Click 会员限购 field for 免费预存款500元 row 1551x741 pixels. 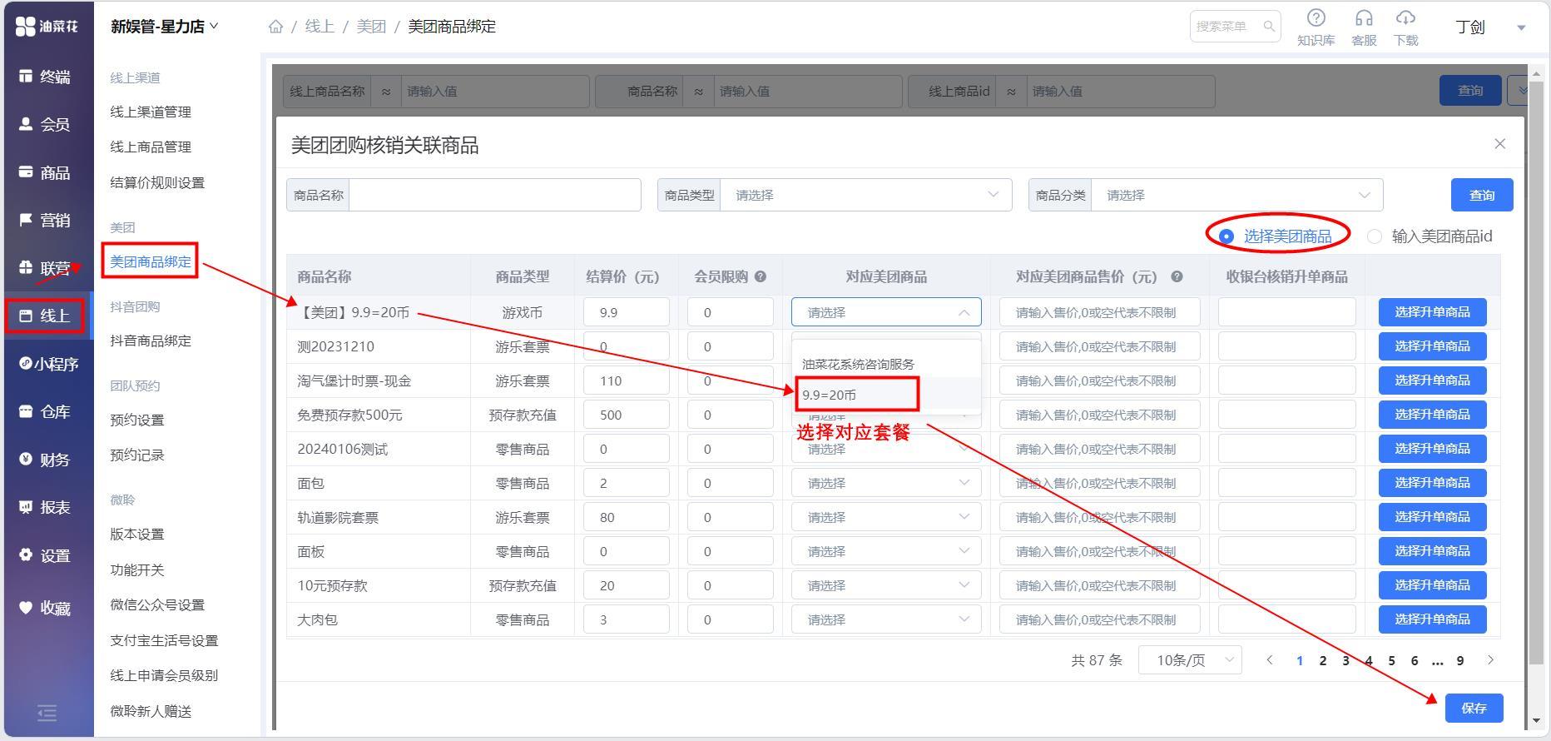click(x=730, y=415)
